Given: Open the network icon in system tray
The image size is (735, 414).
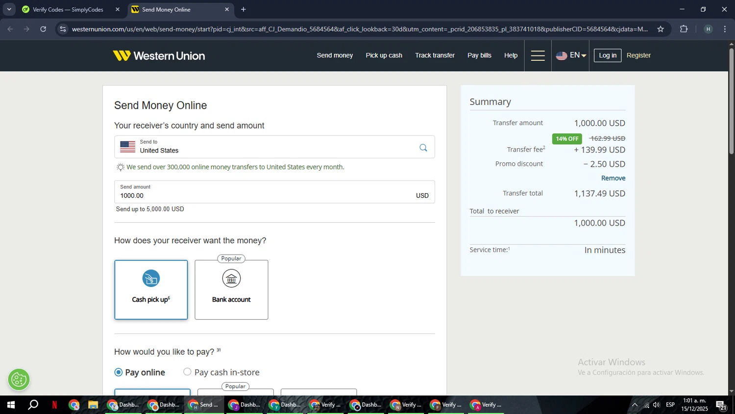Looking at the screenshot, I should [646, 405].
